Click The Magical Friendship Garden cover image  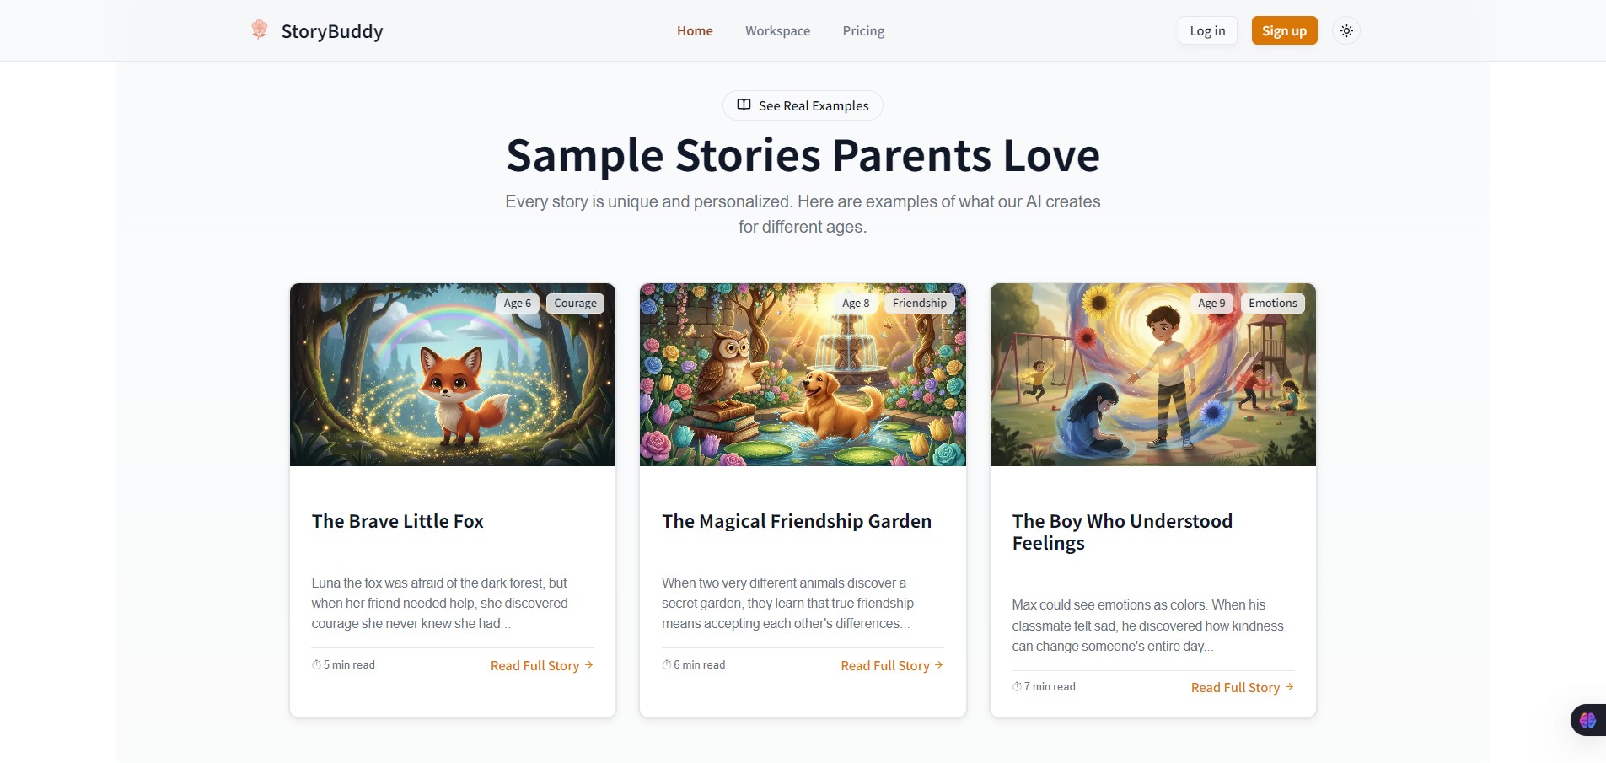point(802,374)
